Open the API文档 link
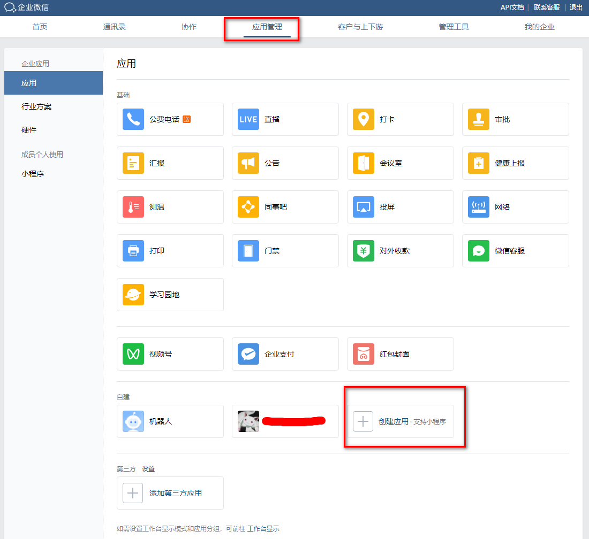Viewport: 589px width, 539px height. click(512, 7)
